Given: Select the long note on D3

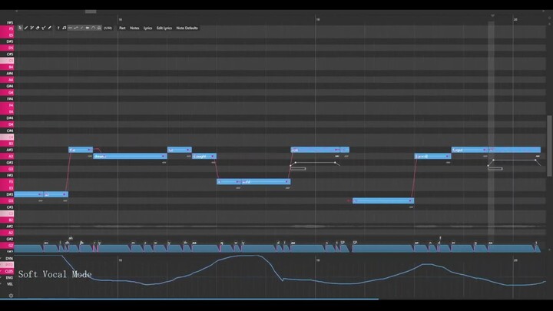Looking at the screenshot, I should click(x=383, y=200).
